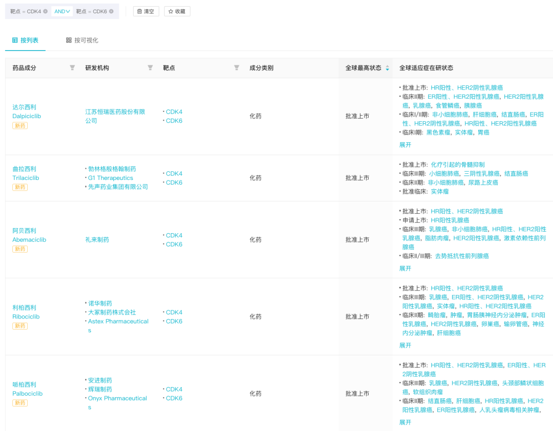Open G1 Therapeutics organization link
The height and width of the screenshot is (431, 553).
tap(111, 178)
